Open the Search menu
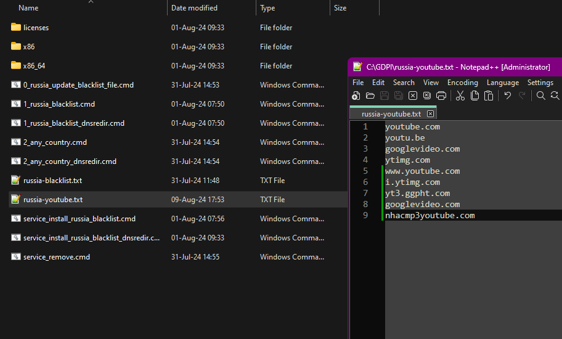This screenshot has width=562, height=339. [x=404, y=83]
